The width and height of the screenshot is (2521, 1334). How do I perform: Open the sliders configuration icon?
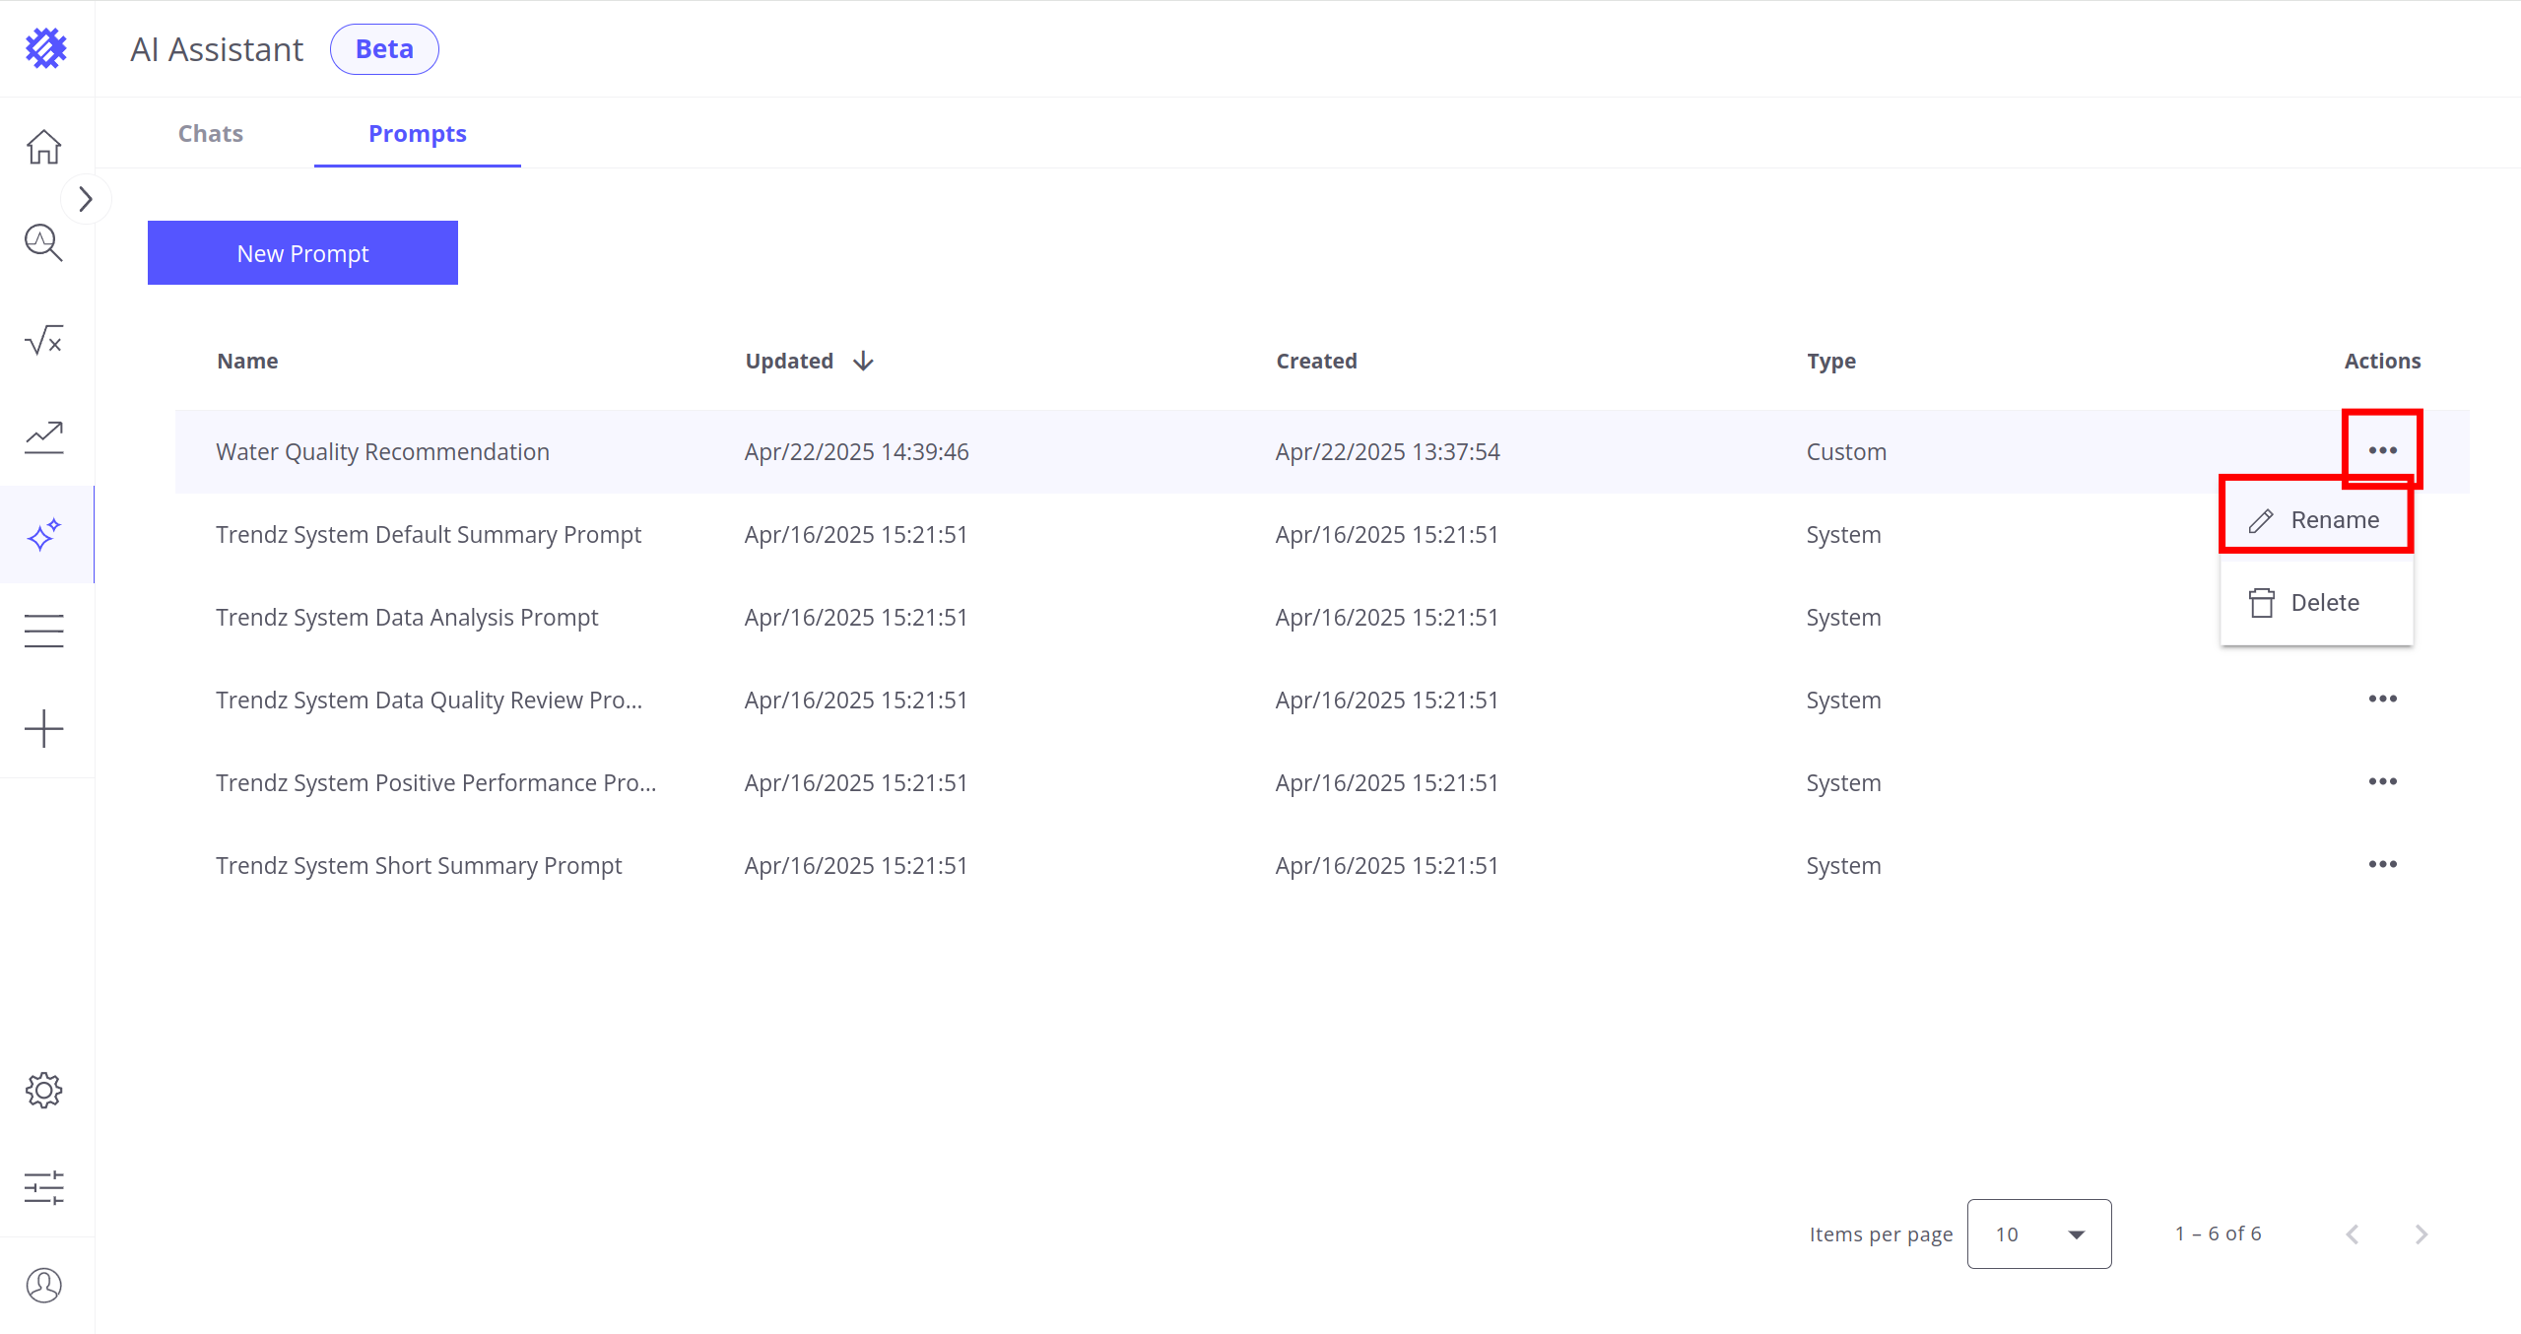43,1187
